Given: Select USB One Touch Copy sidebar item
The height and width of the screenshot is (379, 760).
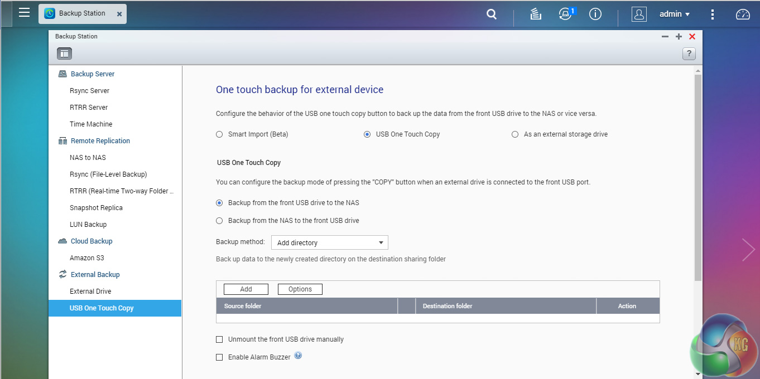Looking at the screenshot, I should (x=115, y=308).
